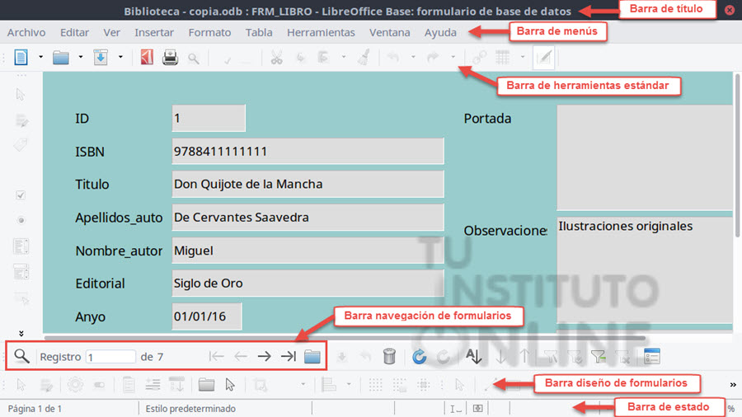Expand the form controls sidebar chevrons
Viewport: 742px width, 417px height.
pyautogui.click(x=21, y=333)
